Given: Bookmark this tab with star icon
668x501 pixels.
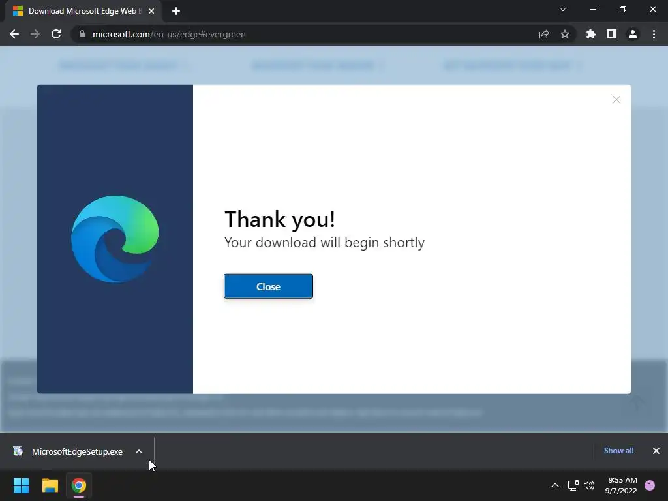Looking at the screenshot, I should click(x=565, y=34).
